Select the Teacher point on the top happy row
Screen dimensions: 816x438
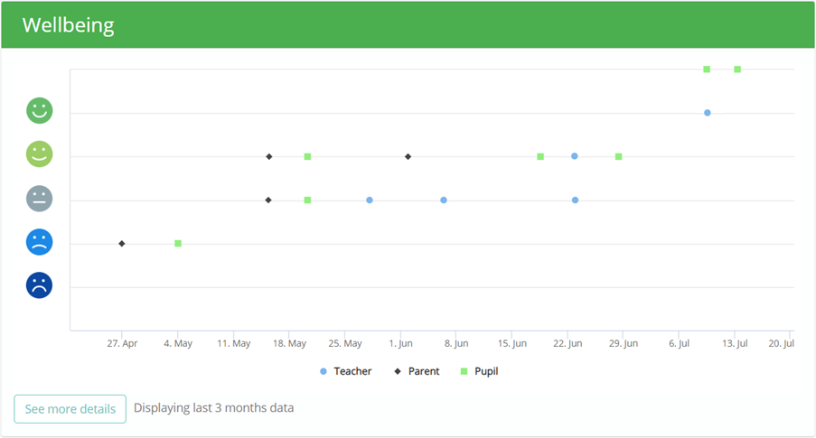coord(708,113)
